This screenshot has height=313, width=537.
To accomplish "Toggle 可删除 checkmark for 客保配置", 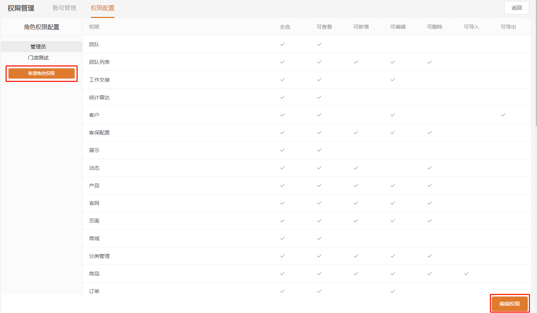I will (430, 133).
